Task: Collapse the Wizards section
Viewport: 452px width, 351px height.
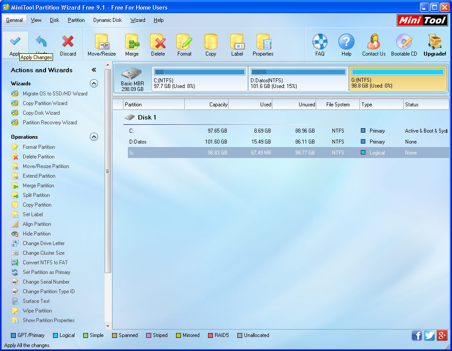Action: [94, 83]
